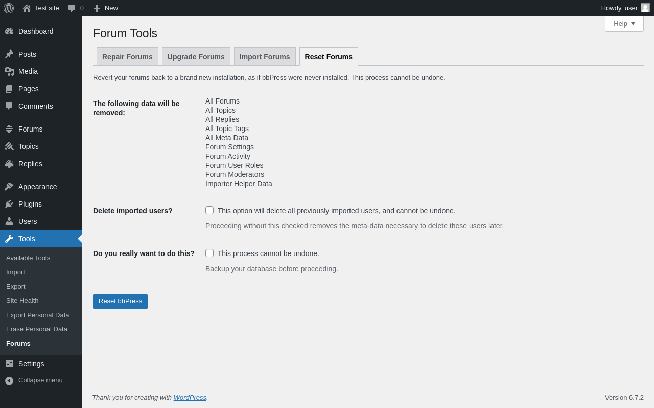654x408 pixels.
Task: Click the WordPress logo icon
Action: click(x=9, y=8)
